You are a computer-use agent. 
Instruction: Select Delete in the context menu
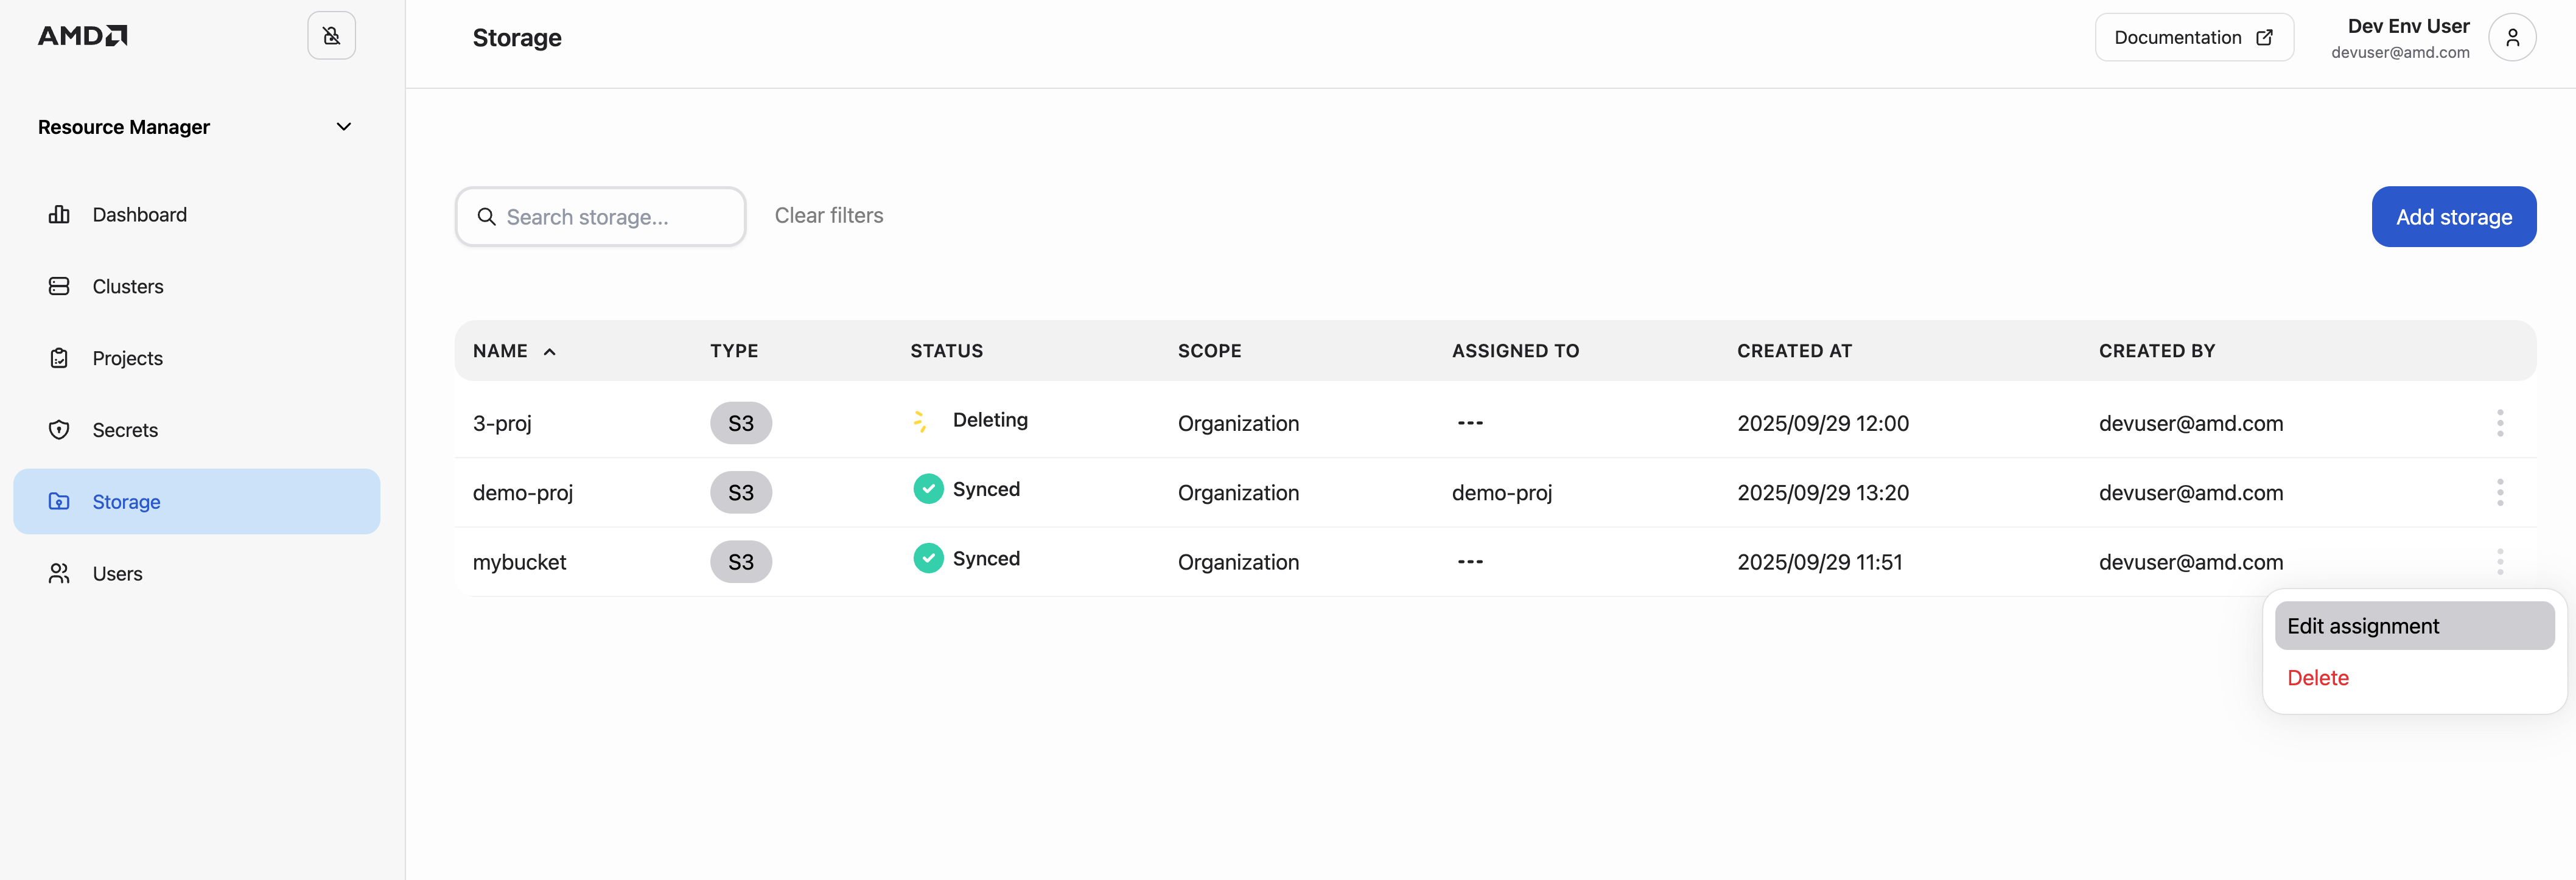2318,677
